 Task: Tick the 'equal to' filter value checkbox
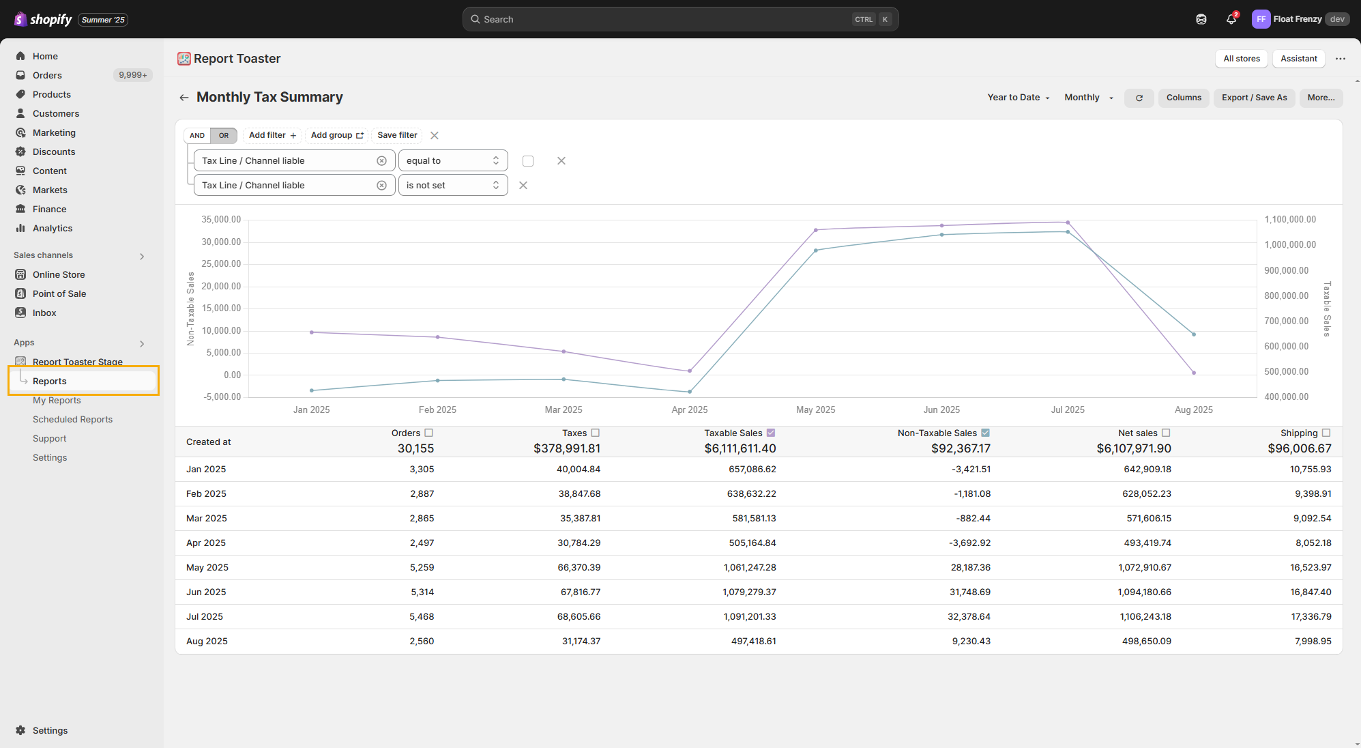point(528,161)
